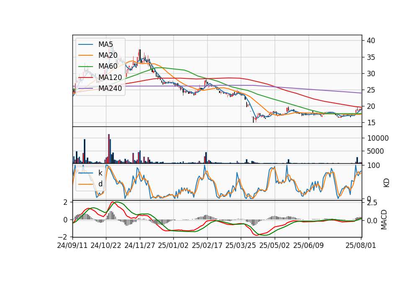Click the red MA120 legend line sample
Image resolution: width=402 pixels, height=289 pixels.
click(x=85, y=77)
